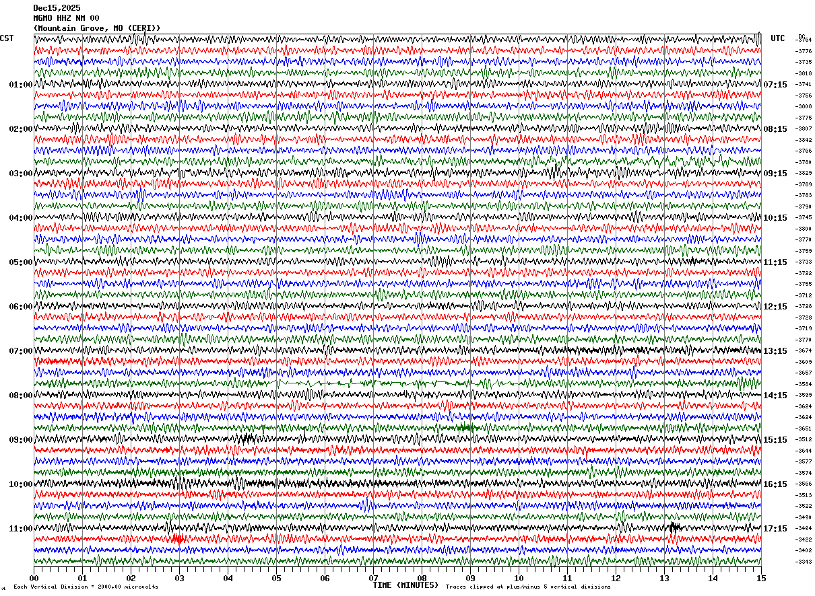Click the DC offset value -3464
815x596 pixels.
coord(804,528)
